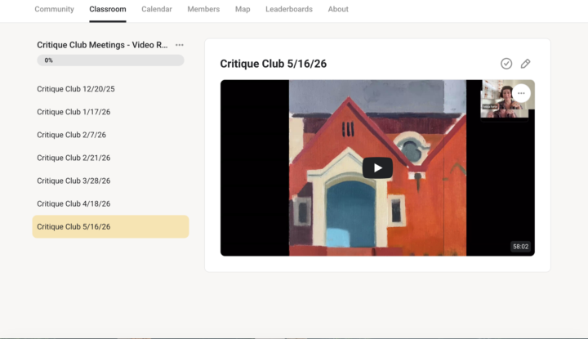Open lesson Critique Club 12/20/25

pyautogui.click(x=110, y=89)
